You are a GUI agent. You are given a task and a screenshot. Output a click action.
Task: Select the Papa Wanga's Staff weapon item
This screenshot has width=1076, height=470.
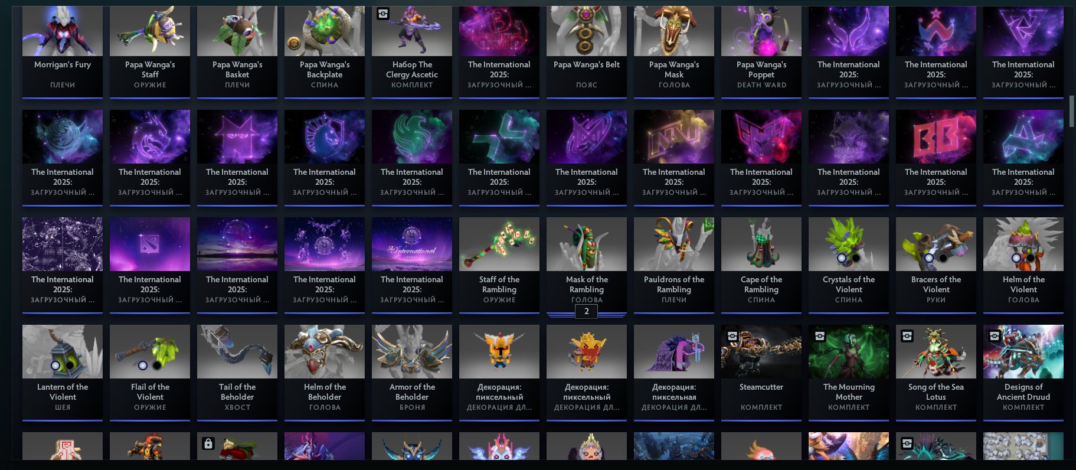[x=150, y=51]
